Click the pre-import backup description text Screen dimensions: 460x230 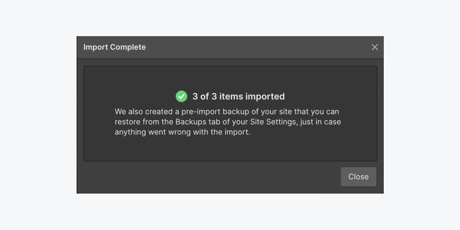227,122
